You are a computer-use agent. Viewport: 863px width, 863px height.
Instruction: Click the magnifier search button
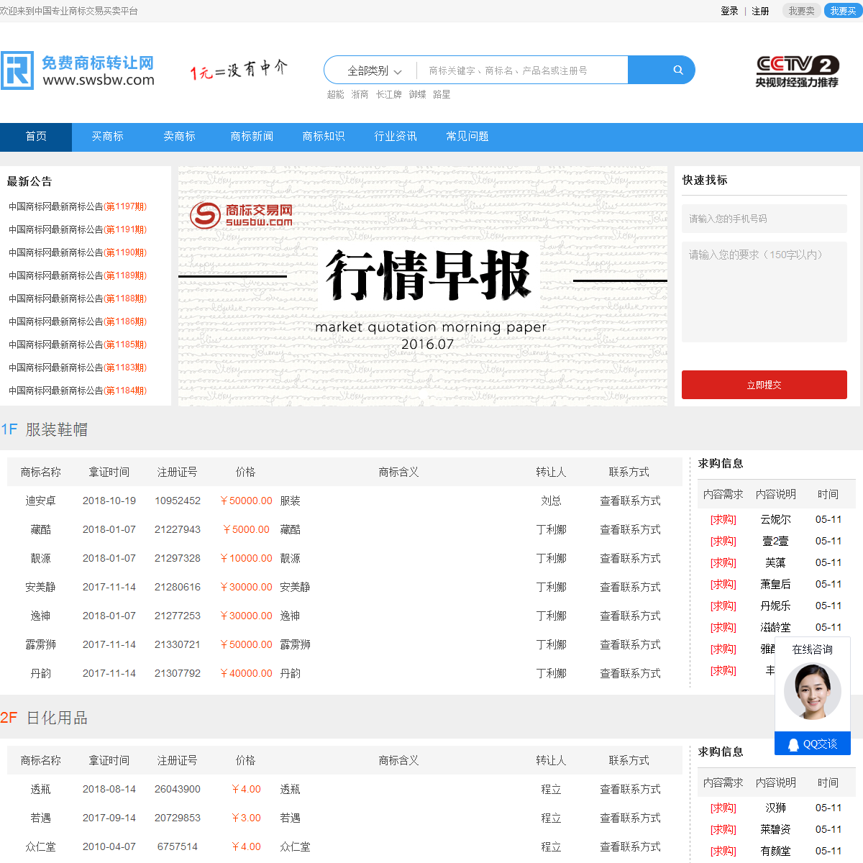click(677, 70)
